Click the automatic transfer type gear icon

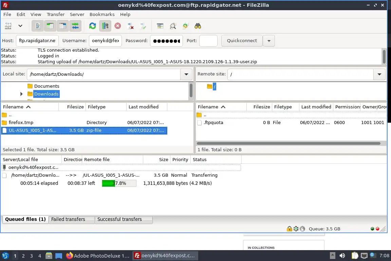[x=296, y=229]
